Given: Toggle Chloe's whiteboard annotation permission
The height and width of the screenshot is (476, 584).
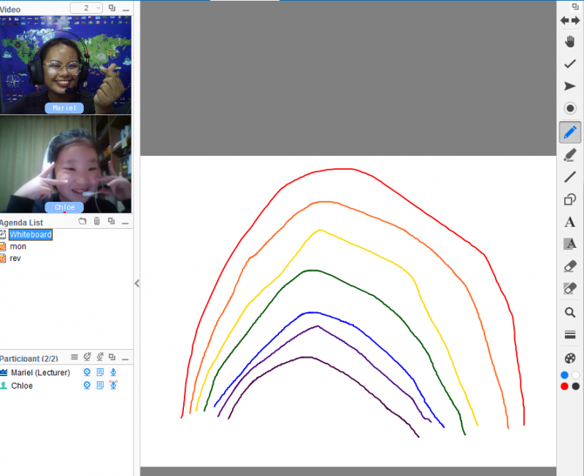Looking at the screenshot, I should 100,386.
